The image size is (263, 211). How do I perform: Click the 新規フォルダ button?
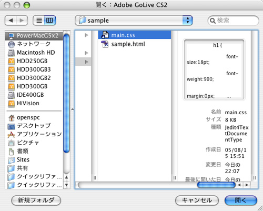click(x=36, y=200)
